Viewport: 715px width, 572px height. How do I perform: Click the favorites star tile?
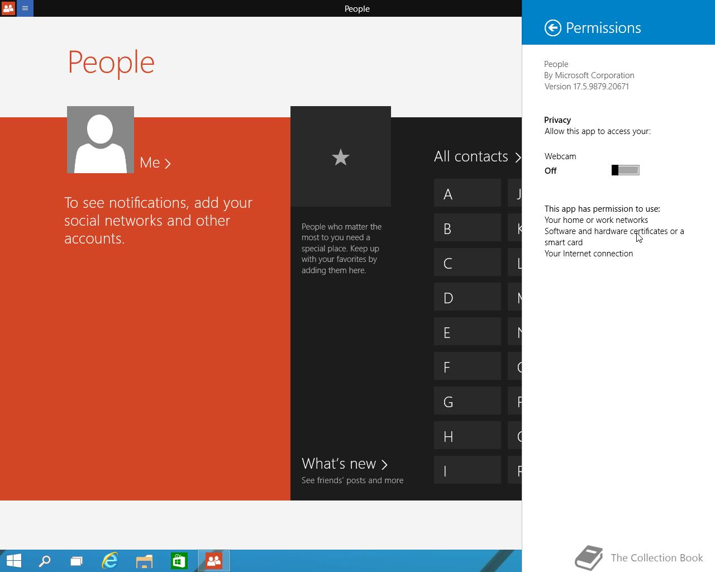[x=341, y=156]
